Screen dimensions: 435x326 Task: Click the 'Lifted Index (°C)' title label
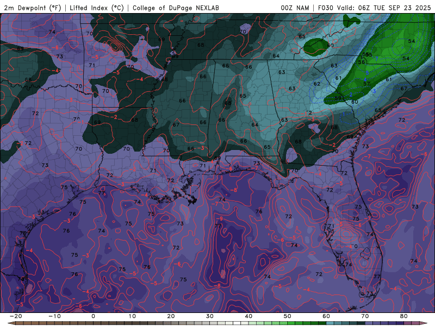[97, 8]
